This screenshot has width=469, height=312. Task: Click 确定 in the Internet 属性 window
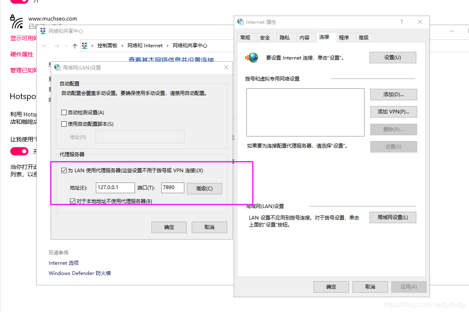click(x=331, y=287)
